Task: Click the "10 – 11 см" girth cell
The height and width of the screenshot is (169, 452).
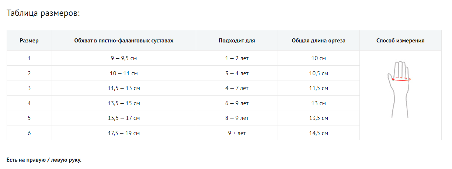Action: point(124,73)
